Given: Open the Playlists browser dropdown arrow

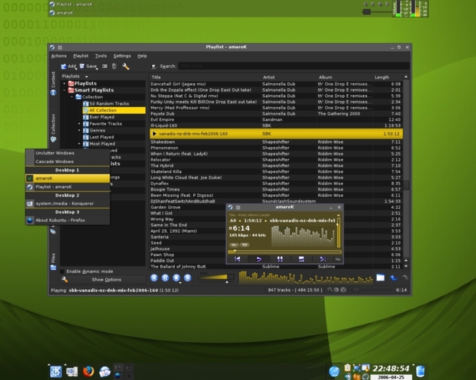Looking at the screenshot, I should [86, 77].
